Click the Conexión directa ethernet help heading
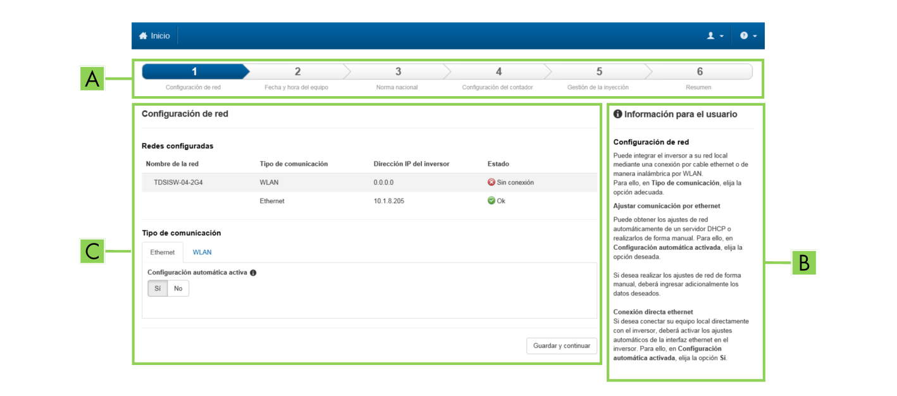Viewport: 897px width, 396px height. [653, 312]
